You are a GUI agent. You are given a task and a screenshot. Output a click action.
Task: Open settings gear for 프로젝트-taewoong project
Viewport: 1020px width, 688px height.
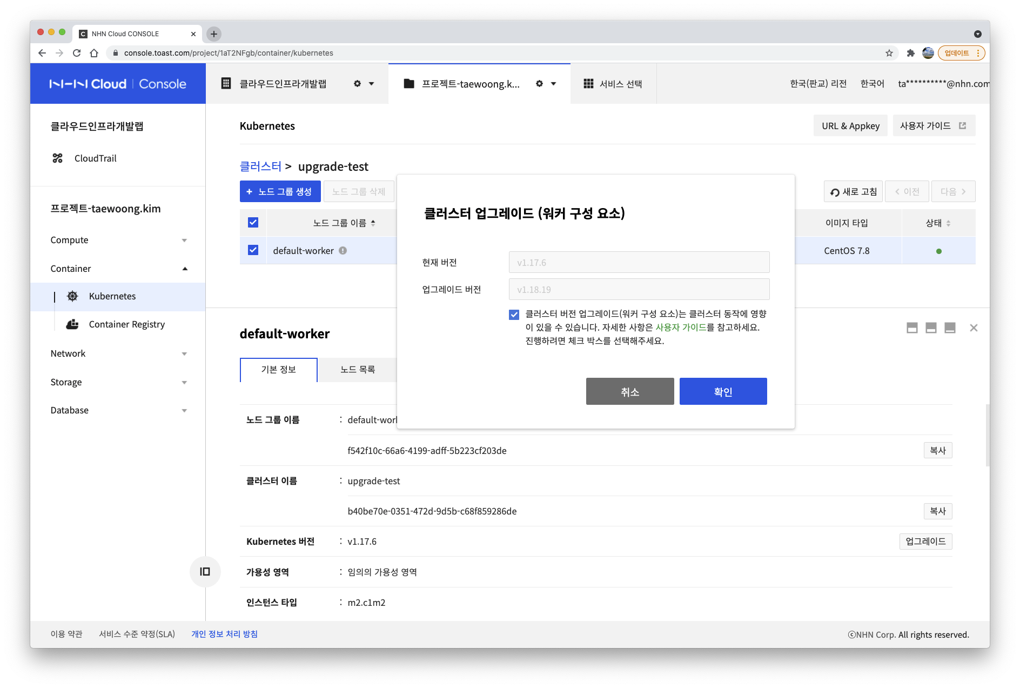pyautogui.click(x=539, y=84)
